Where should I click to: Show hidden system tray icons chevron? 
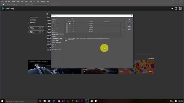(x=169, y=101)
